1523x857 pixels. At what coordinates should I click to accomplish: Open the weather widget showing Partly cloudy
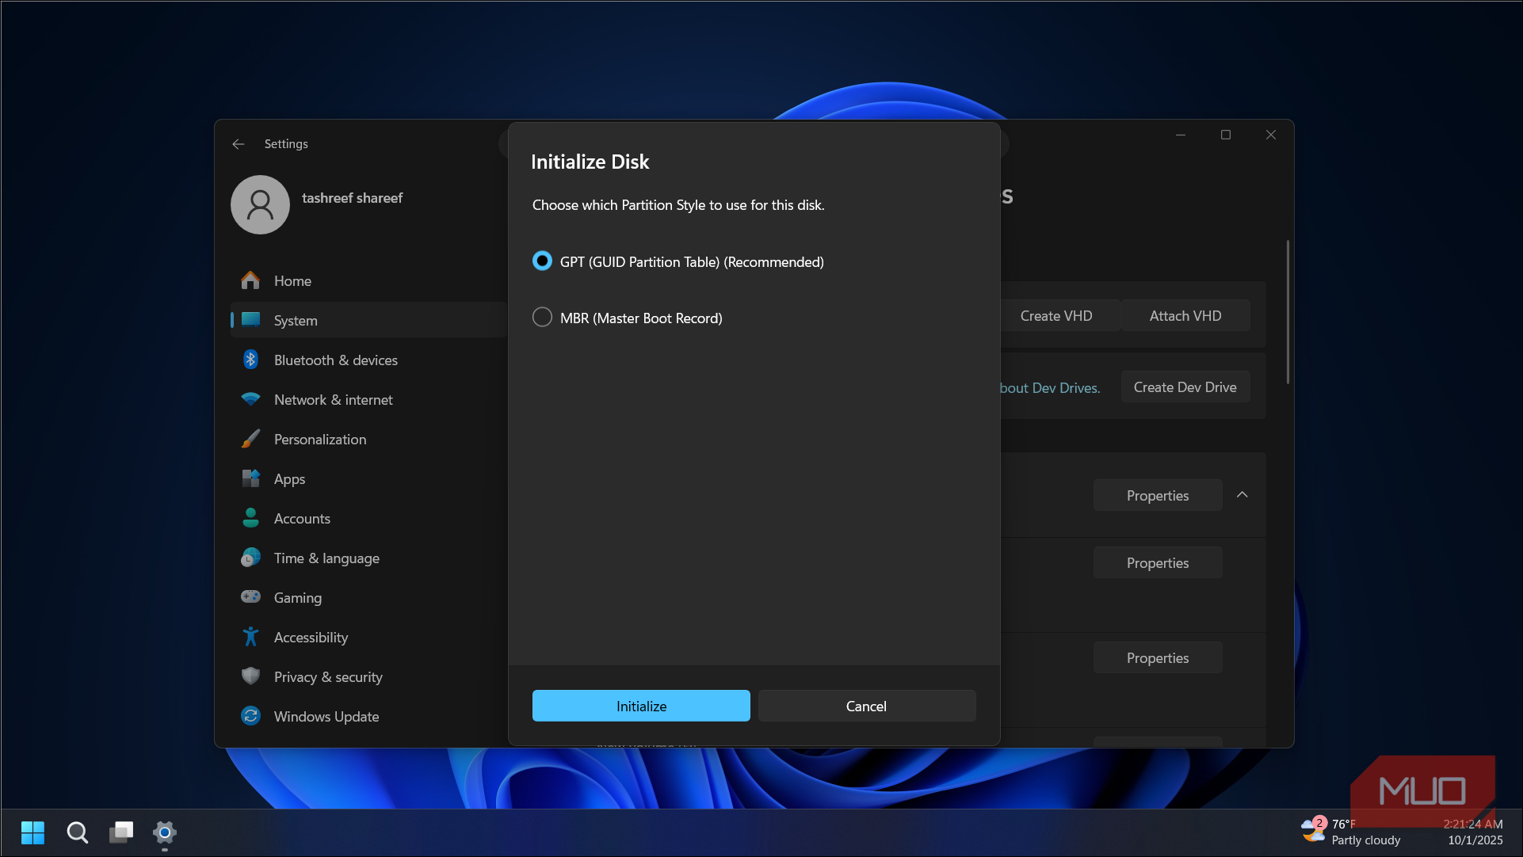tap(1351, 832)
